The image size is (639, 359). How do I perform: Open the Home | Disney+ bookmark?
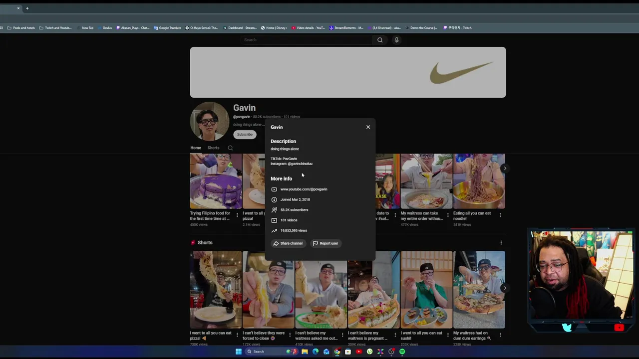(274, 28)
